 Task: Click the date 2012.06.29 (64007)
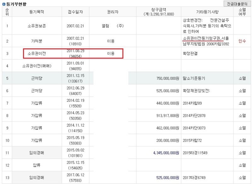point(75,91)
